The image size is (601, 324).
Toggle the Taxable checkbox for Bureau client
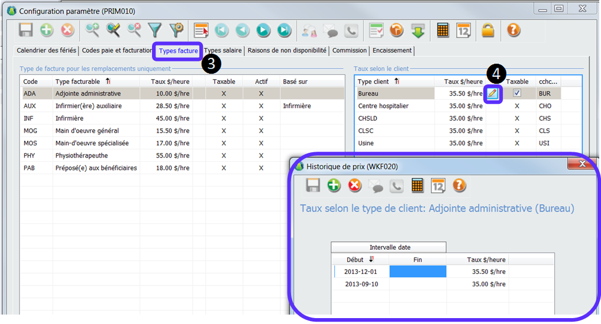(517, 93)
